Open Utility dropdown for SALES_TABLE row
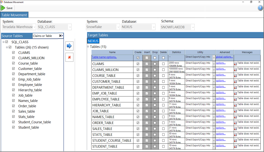Viewport: 264px width, 152px height. 214,129
